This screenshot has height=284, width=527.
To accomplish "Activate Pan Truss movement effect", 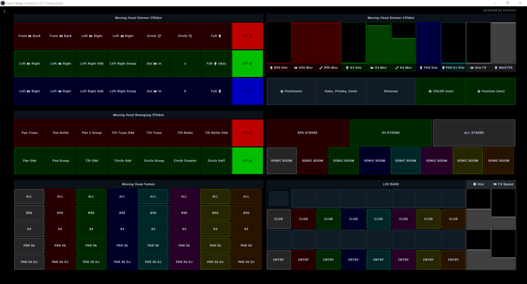I will pyautogui.click(x=30, y=133).
